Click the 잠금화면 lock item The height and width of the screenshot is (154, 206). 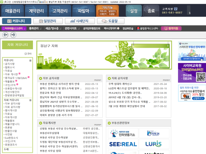tap(128, 28)
